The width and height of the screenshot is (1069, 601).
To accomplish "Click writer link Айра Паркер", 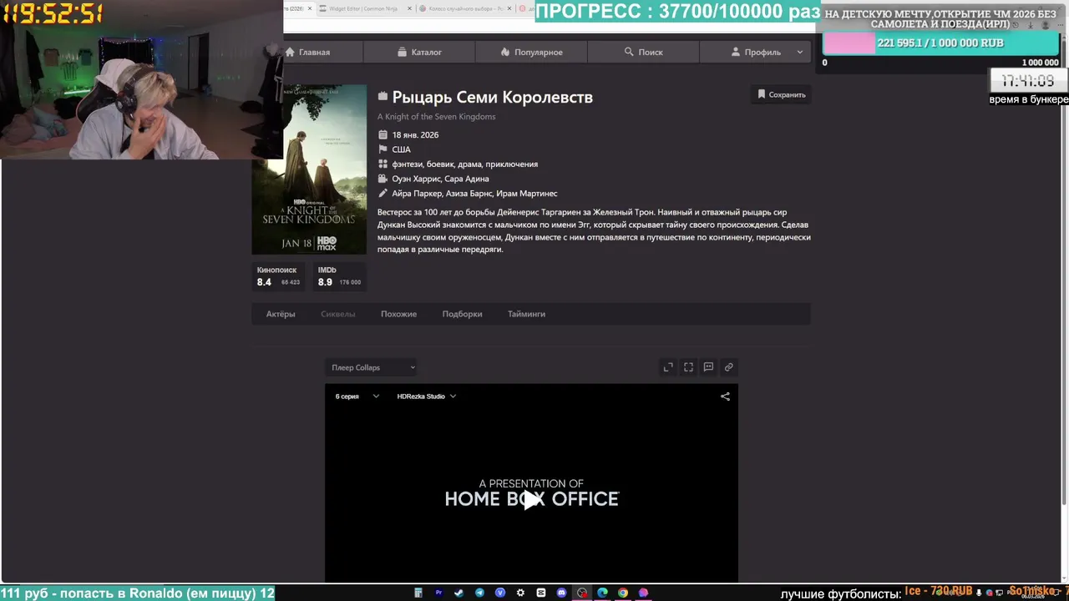I will point(416,194).
